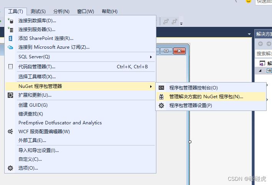272x185 pixels.
Task: Open the 帮助(H) menu
Action: [x=109, y=12]
